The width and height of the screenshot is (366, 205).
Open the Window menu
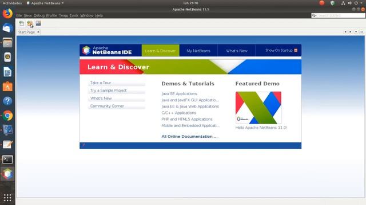pyautogui.click(x=87, y=15)
